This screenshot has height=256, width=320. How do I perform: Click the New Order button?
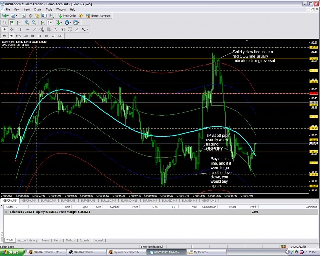(x=67, y=16)
